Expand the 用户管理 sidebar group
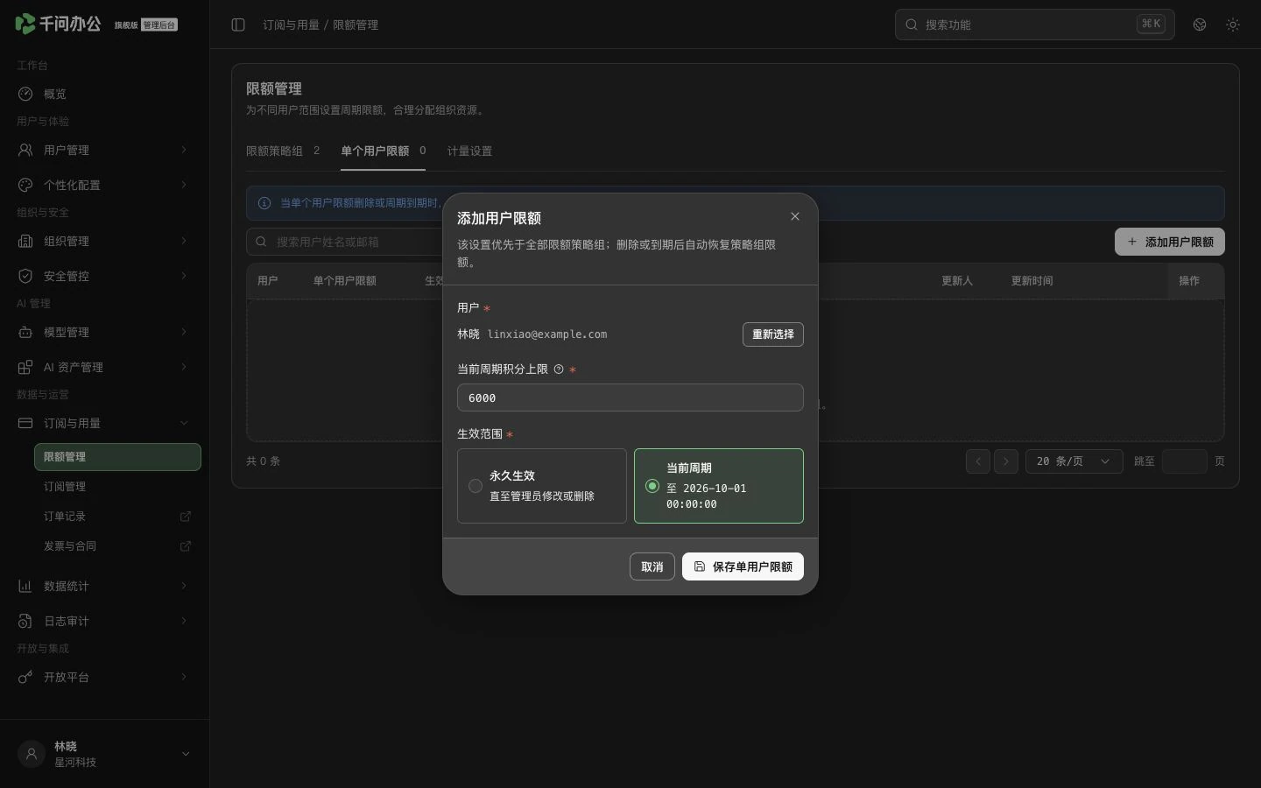The width and height of the screenshot is (1261, 788). pos(104,150)
